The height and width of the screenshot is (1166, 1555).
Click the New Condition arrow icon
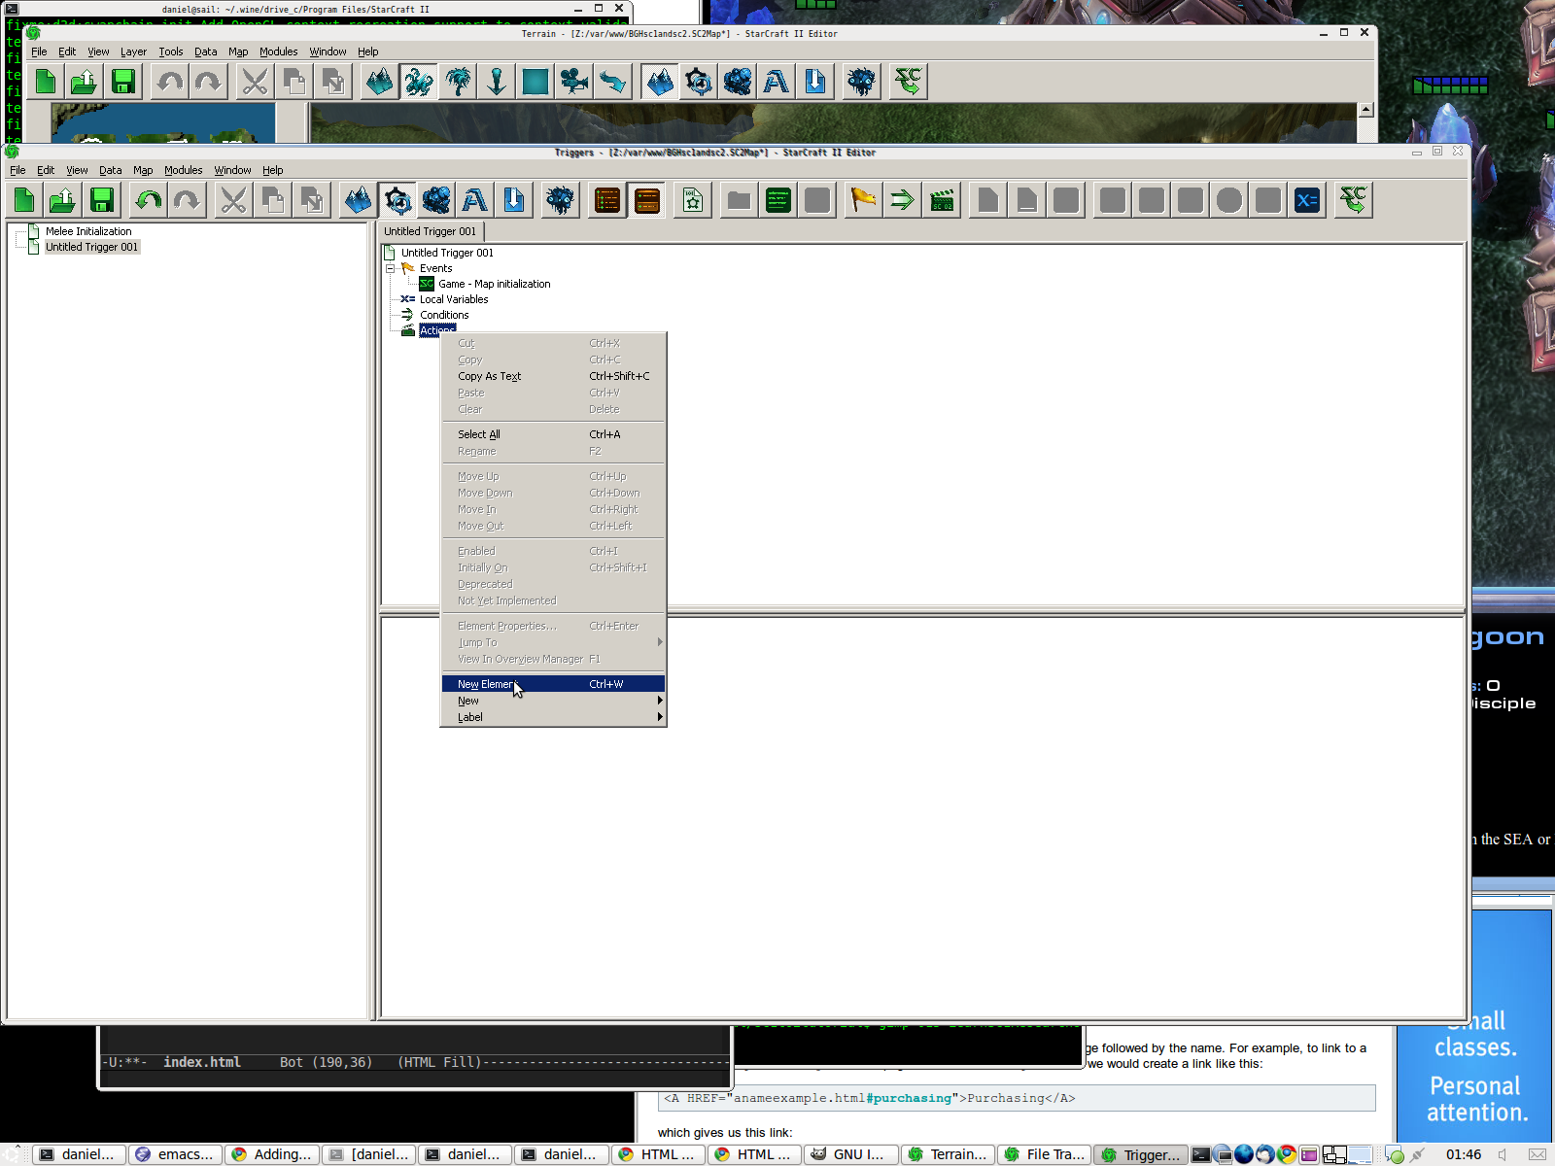pyautogui.click(x=902, y=201)
